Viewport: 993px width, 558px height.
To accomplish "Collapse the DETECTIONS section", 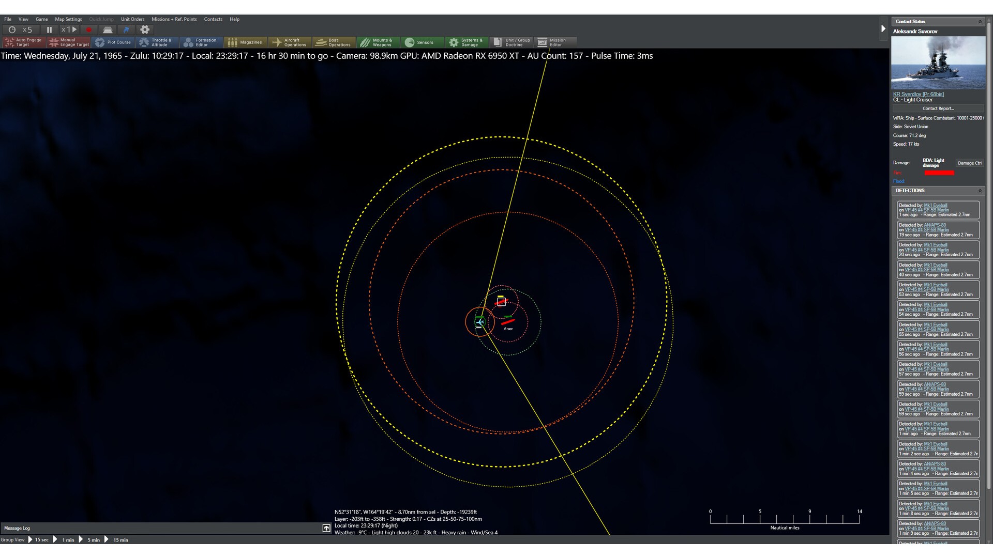I will coord(980,191).
